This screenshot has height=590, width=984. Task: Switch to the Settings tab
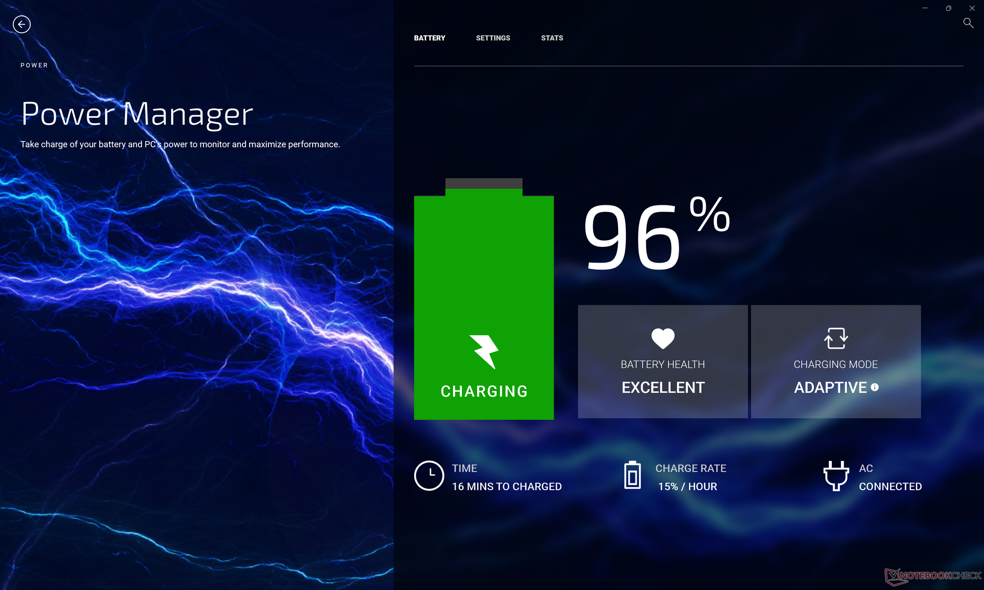pyautogui.click(x=493, y=38)
